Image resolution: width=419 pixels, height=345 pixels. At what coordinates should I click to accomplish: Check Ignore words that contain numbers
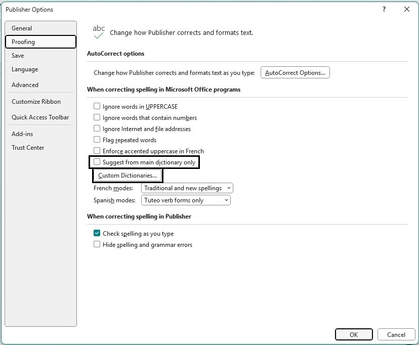click(97, 118)
